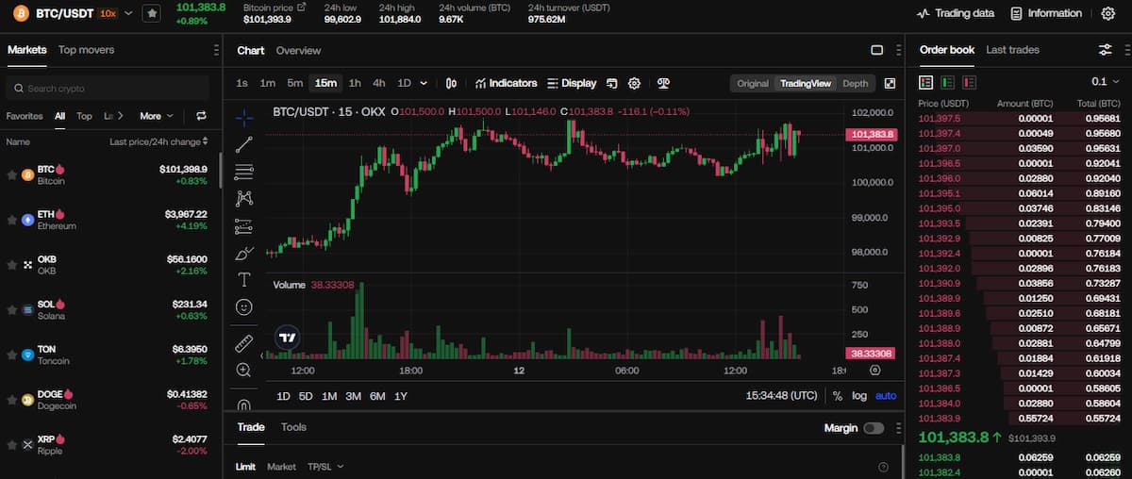Open chart settings gear
Viewport: 1132px width, 479px height.
pyautogui.click(x=634, y=83)
